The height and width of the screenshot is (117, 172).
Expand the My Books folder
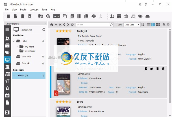(x=17, y=47)
